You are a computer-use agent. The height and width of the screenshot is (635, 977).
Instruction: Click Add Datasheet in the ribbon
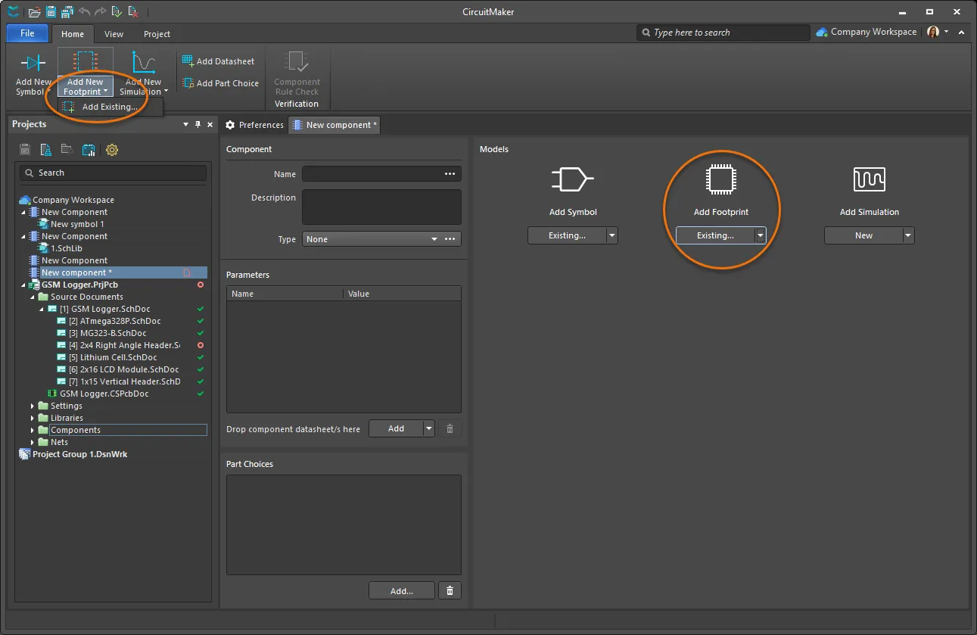[x=218, y=61]
